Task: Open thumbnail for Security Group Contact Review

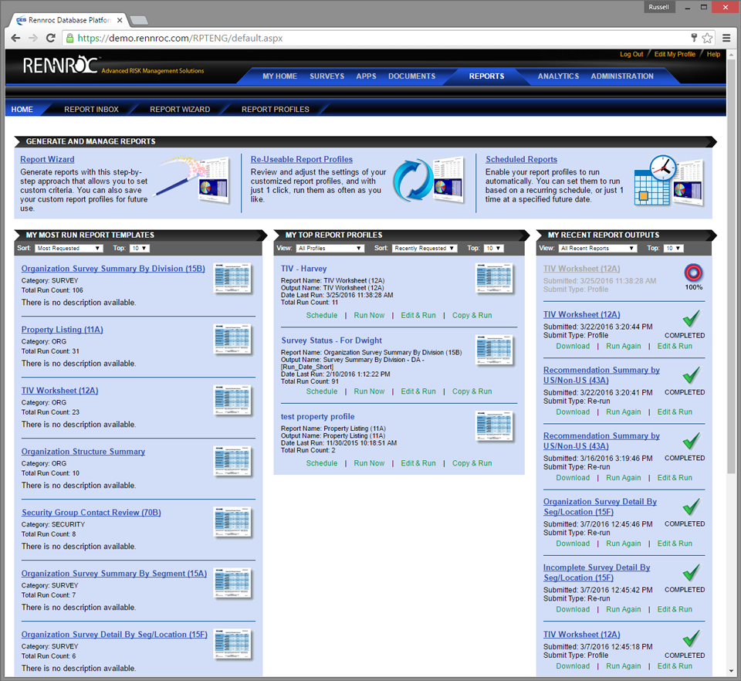Action: point(232,522)
